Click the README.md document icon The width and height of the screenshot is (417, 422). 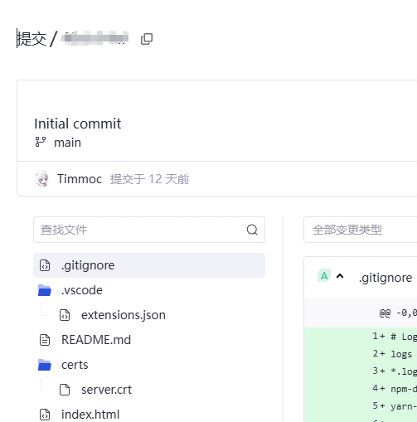click(x=45, y=340)
